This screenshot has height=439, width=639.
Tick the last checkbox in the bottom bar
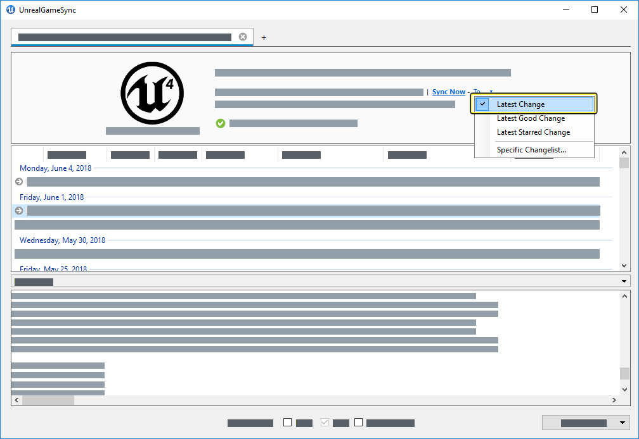tap(358, 423)
